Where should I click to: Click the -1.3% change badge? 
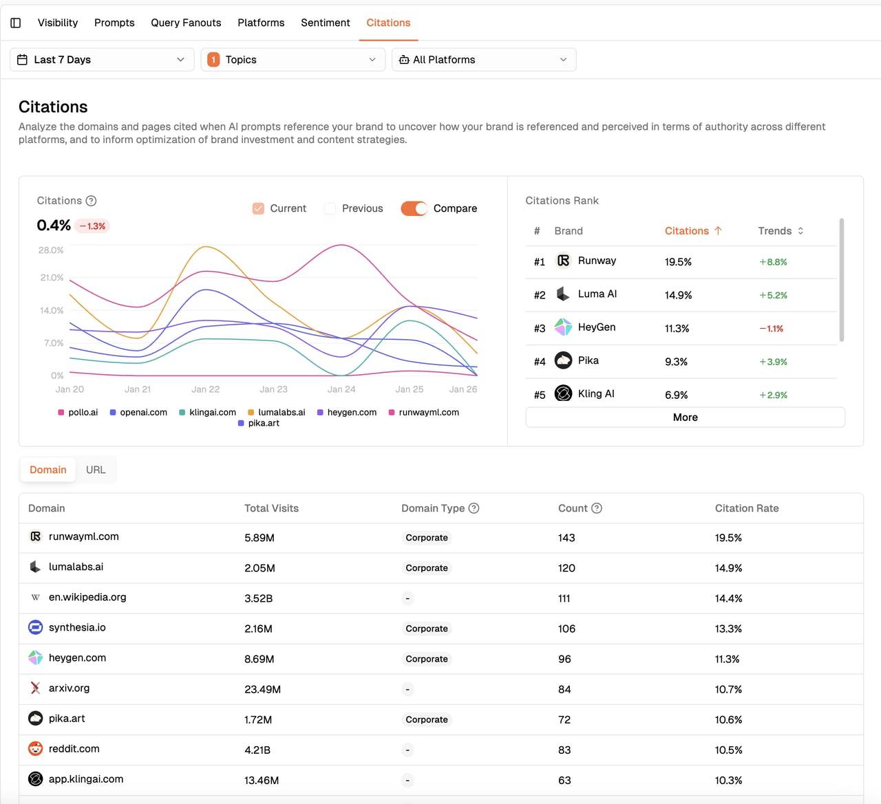coord(92,226)
